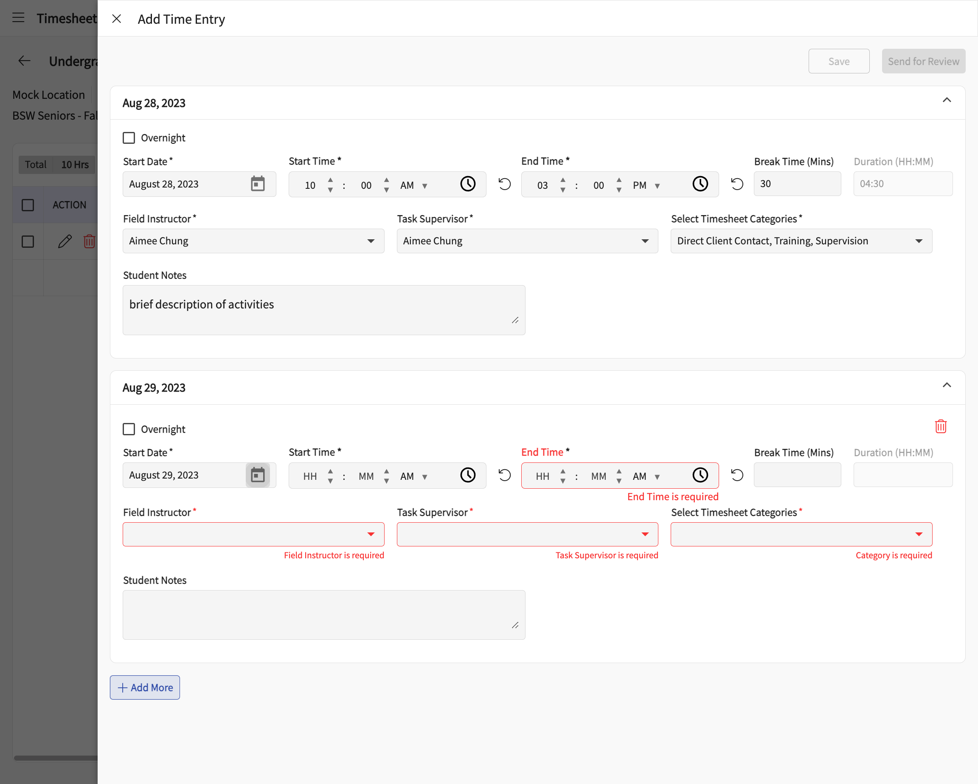
Task: Open calendar picker for August 29 start date
Action: tap(258, 475)
